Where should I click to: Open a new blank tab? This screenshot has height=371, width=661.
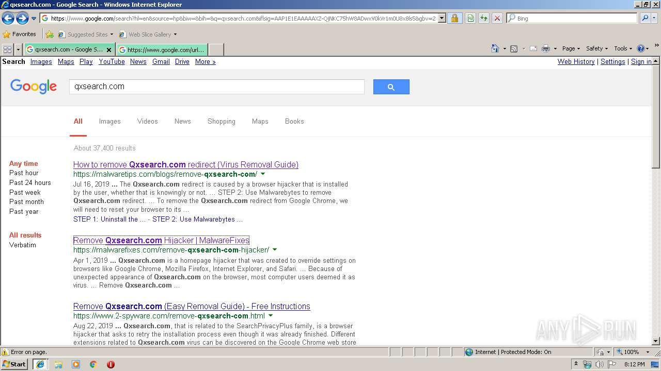pyautogui.click(x=216, y=49)
